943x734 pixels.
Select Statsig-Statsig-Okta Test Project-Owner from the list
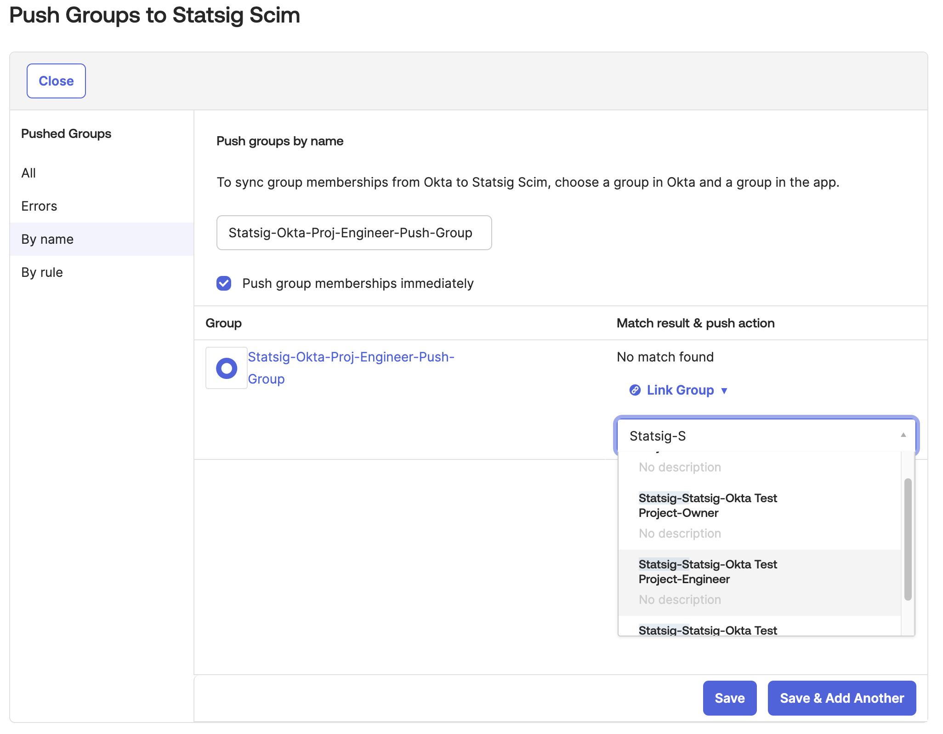(708, 505)
